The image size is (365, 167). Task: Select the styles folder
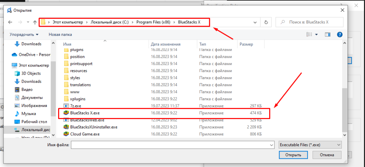75,78
